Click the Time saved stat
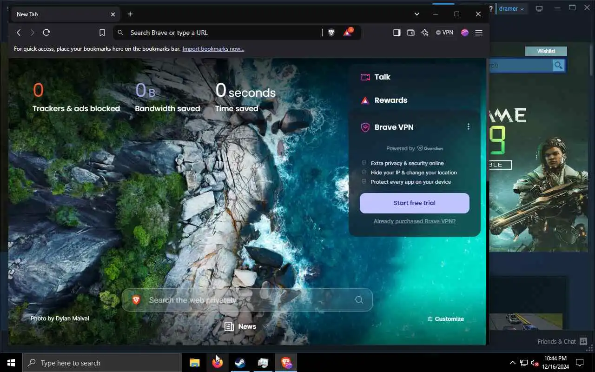 [245, 98]
